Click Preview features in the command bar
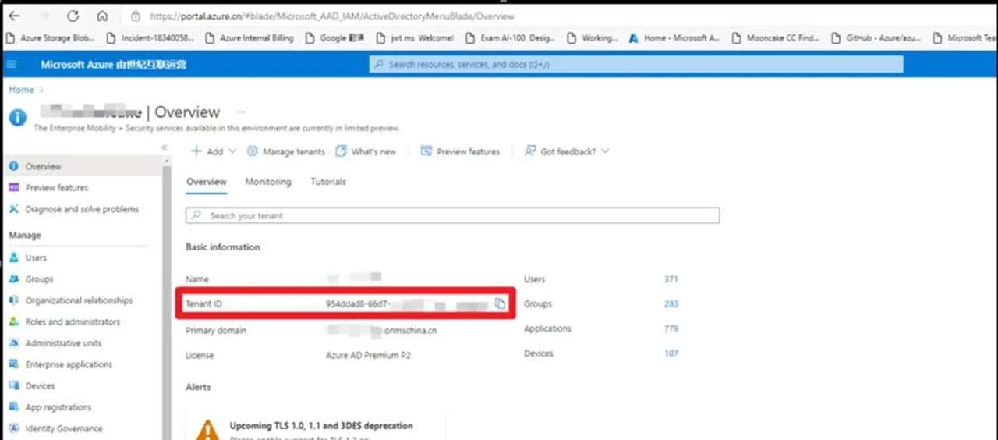The height and width of the screenshot is (440, 998). click(460, 151)
